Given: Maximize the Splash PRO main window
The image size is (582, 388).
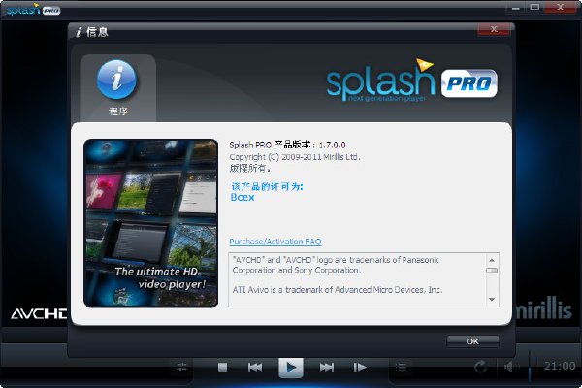Looking at the screenshot, I should coord(534,7).
